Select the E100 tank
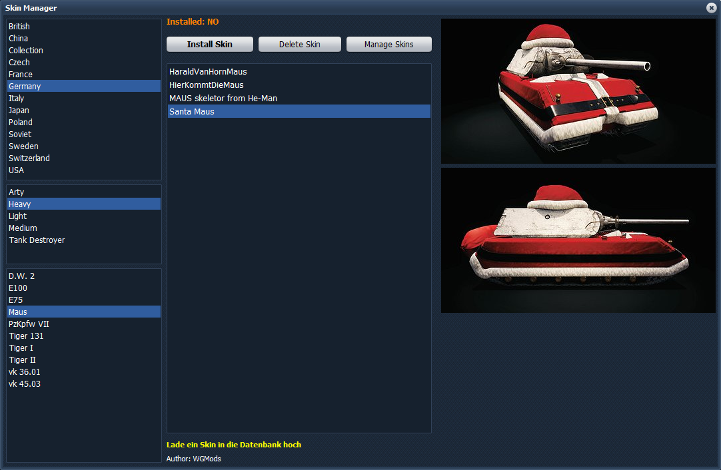Screen dimensions: 721x470 click(x=84, y=288)
